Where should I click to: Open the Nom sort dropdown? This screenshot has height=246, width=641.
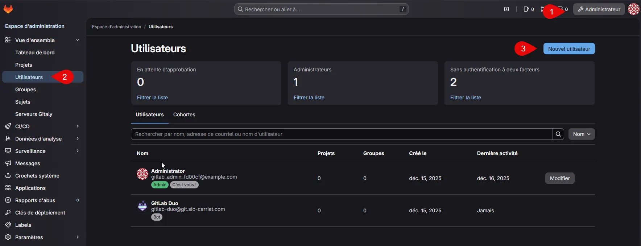tap(581, 134)
